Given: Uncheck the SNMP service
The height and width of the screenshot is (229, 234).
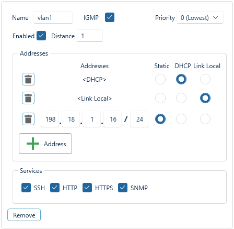Looking at the screenshot, I should click(123, 188).
